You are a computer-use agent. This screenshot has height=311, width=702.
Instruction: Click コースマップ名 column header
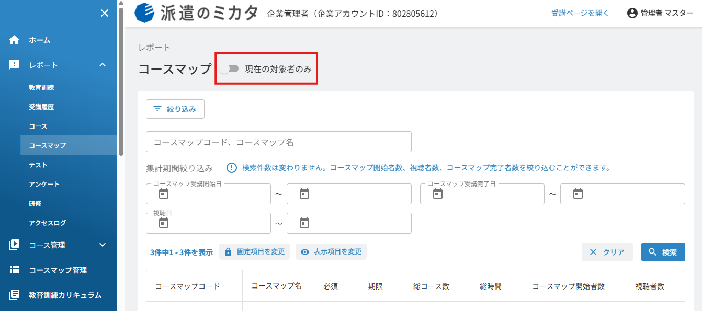click(x=277, y=286)
